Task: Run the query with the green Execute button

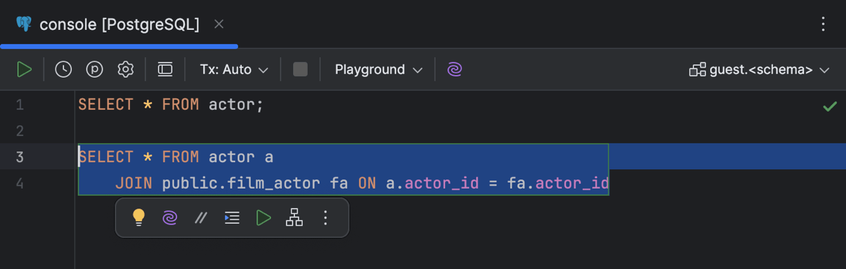Action: [x=25, y=69]
